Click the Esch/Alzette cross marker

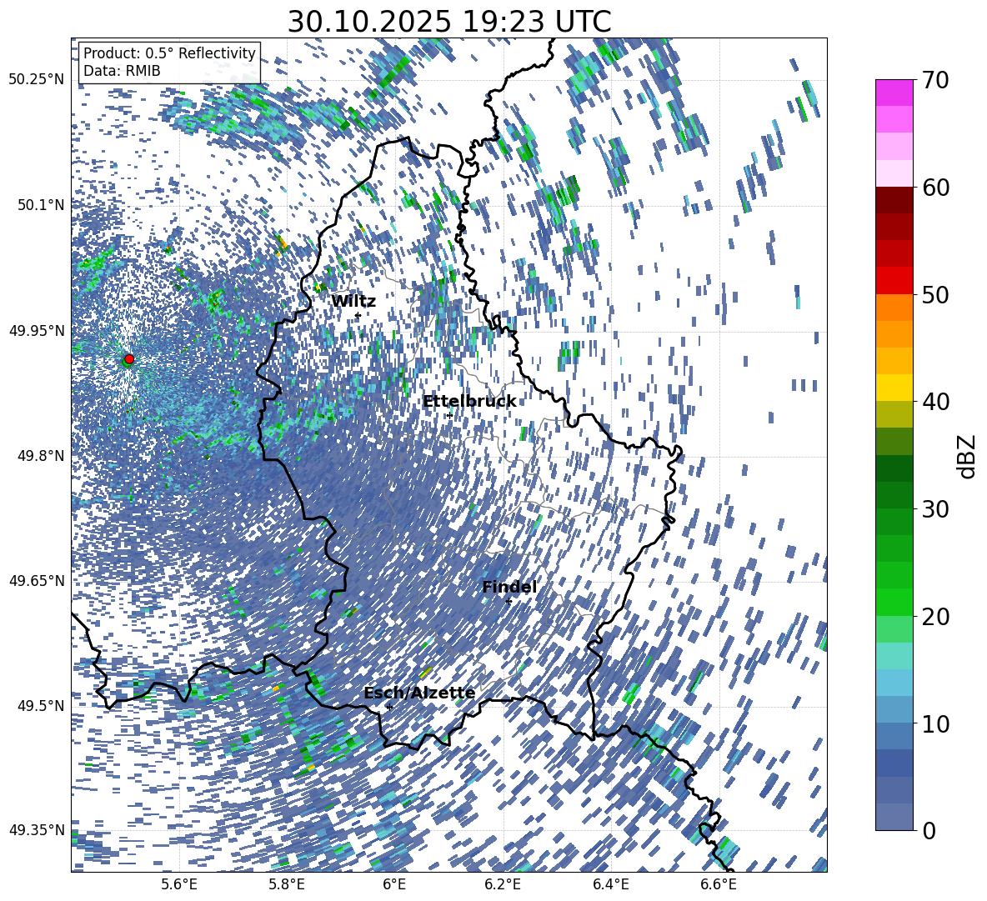(x=389, y=707)
